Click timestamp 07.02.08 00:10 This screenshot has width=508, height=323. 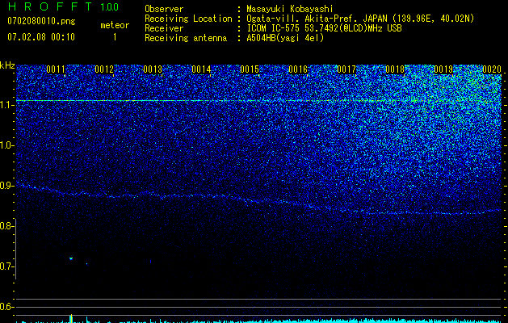(41, 37)
